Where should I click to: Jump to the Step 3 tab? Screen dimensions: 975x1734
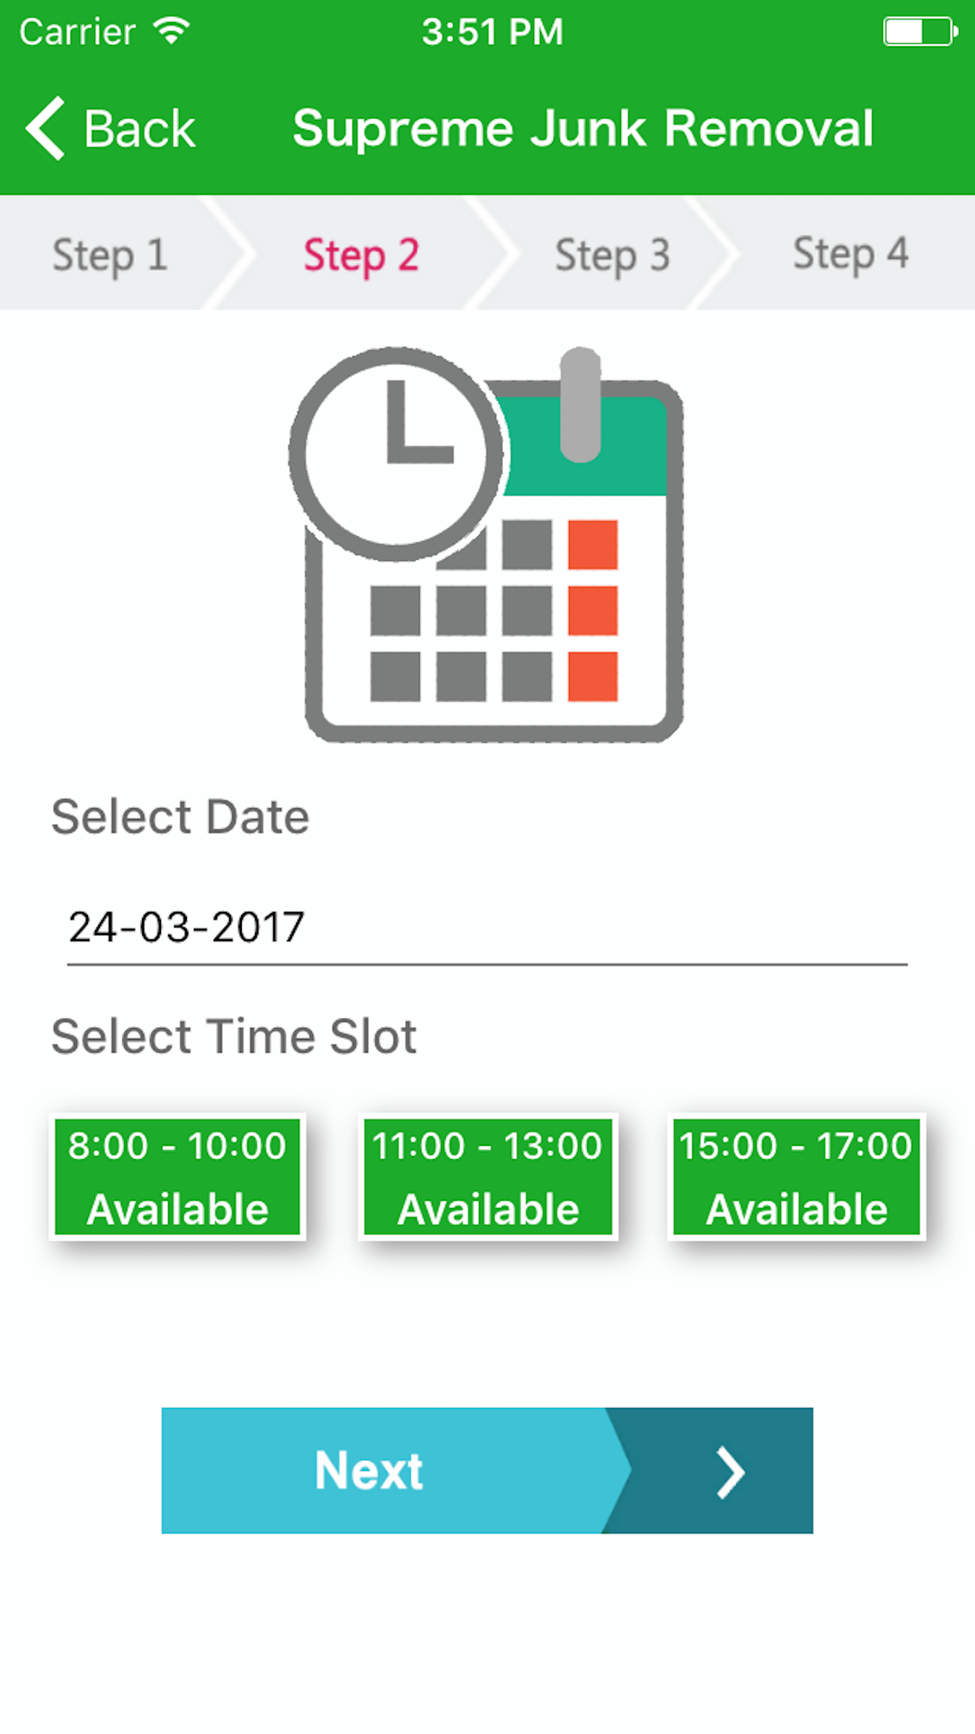click(x=612, y=254)
